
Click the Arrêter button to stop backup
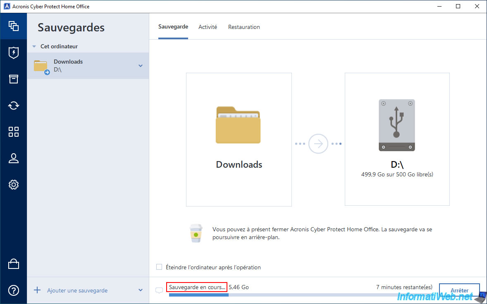[459, 290]
